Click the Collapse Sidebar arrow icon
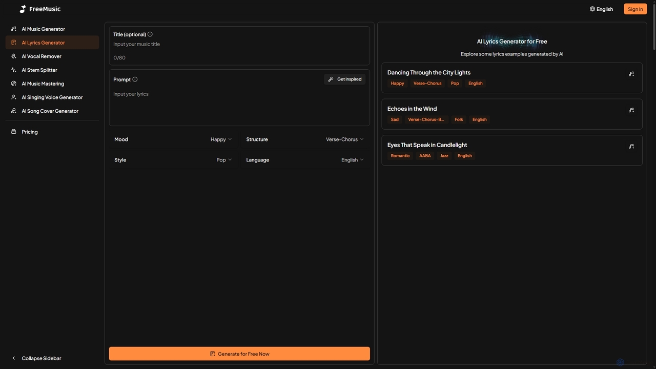This screenshot has height=369, width=656. [x=14, y=358]
